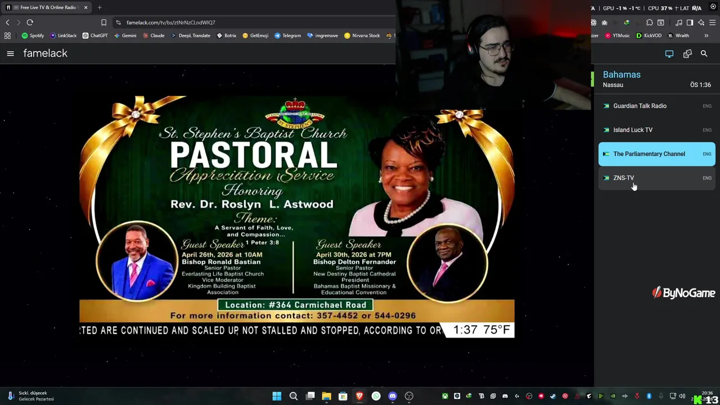Open the browser extensions puzzle icon
The image size is (720, 405).
point(650,22)
